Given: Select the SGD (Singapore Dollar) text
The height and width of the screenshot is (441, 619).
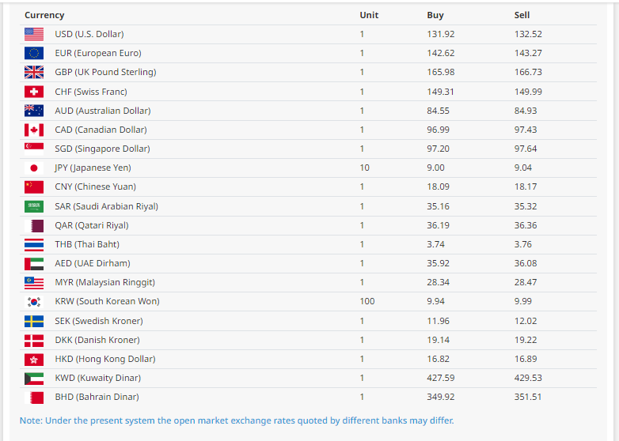Looking at the screenshot, I should [x=102, y=149].
